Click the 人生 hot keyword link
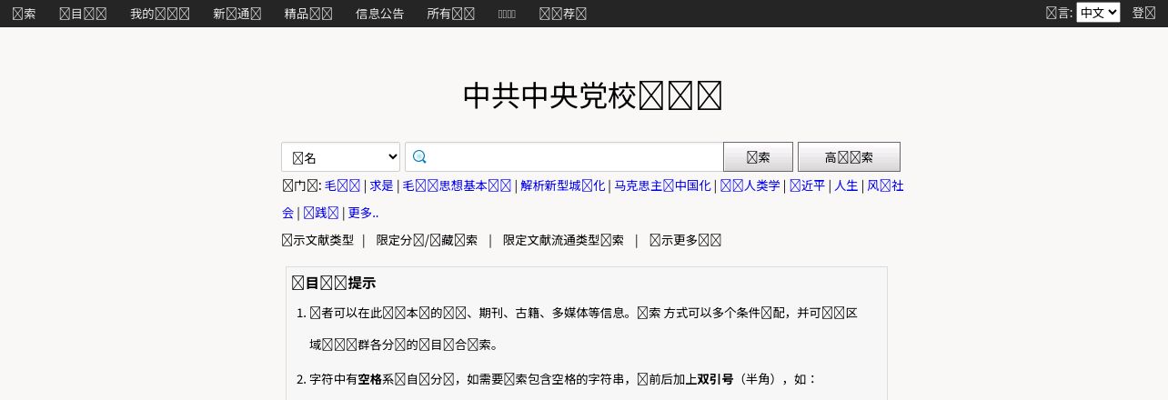 (x=846, y=185)
